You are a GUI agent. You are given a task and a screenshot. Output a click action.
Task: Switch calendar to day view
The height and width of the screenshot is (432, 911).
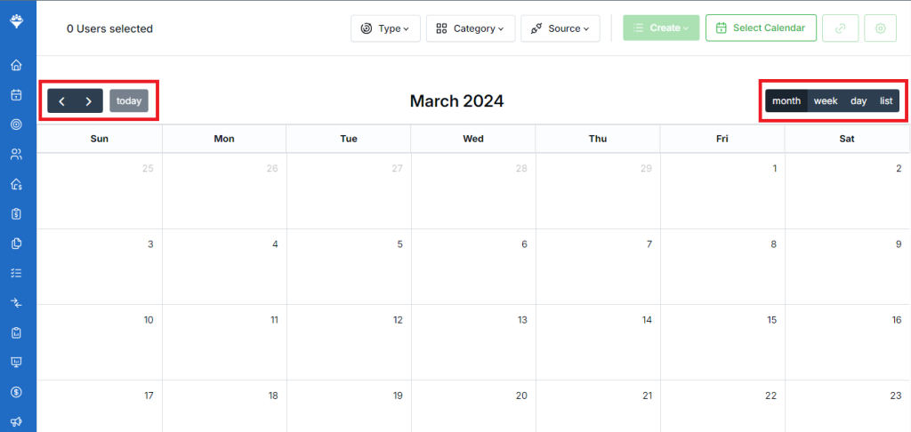point(859,101)
